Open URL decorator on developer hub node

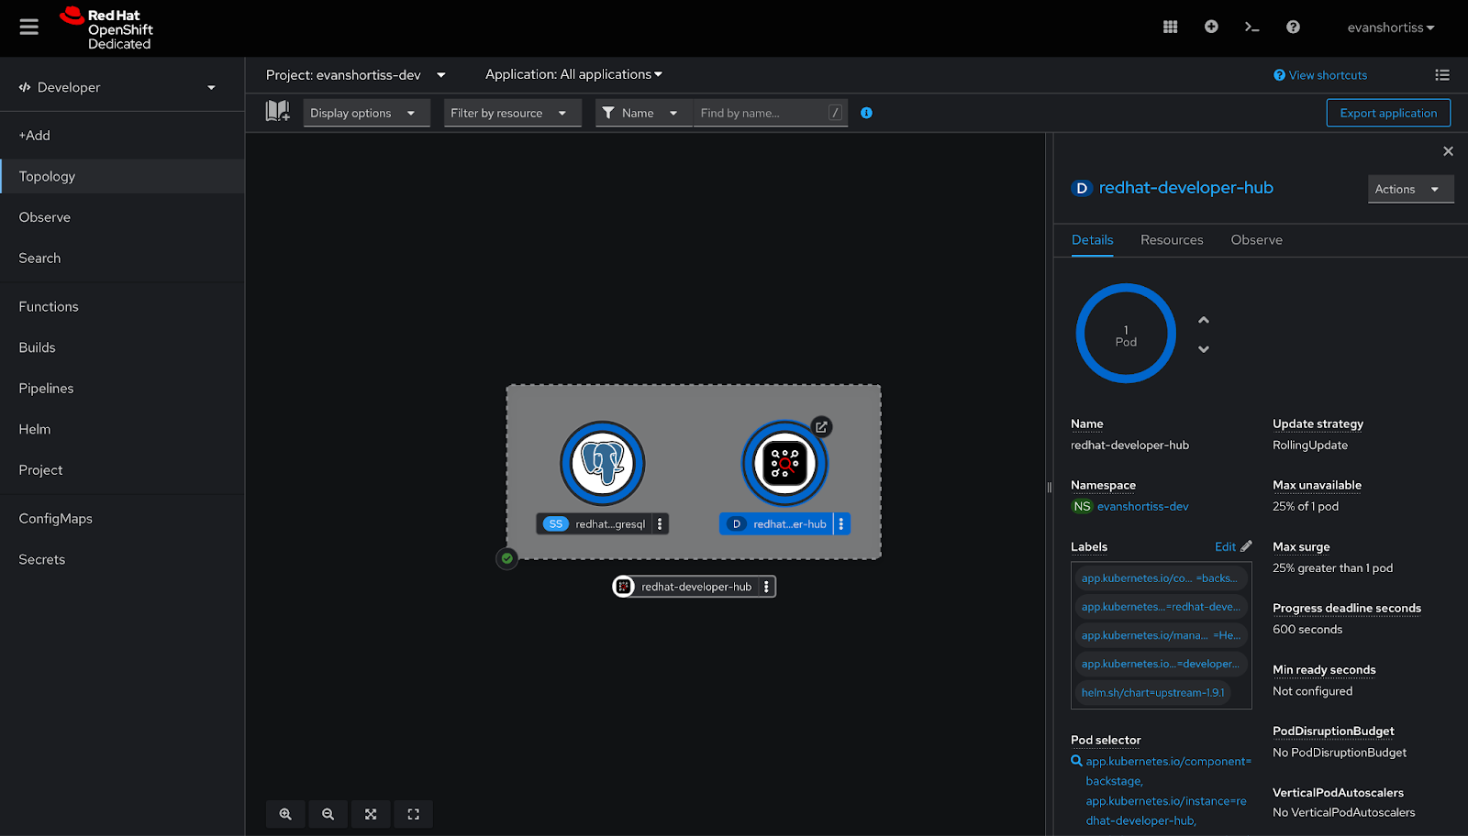tap(822, 427)
